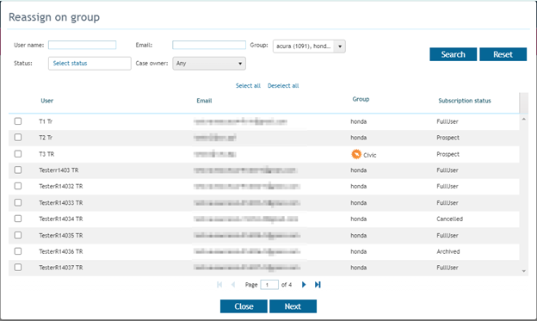The width and height of the screenshot is (537, 321).
Task: Open the Case owner dropdown
Action: point(209,64)
